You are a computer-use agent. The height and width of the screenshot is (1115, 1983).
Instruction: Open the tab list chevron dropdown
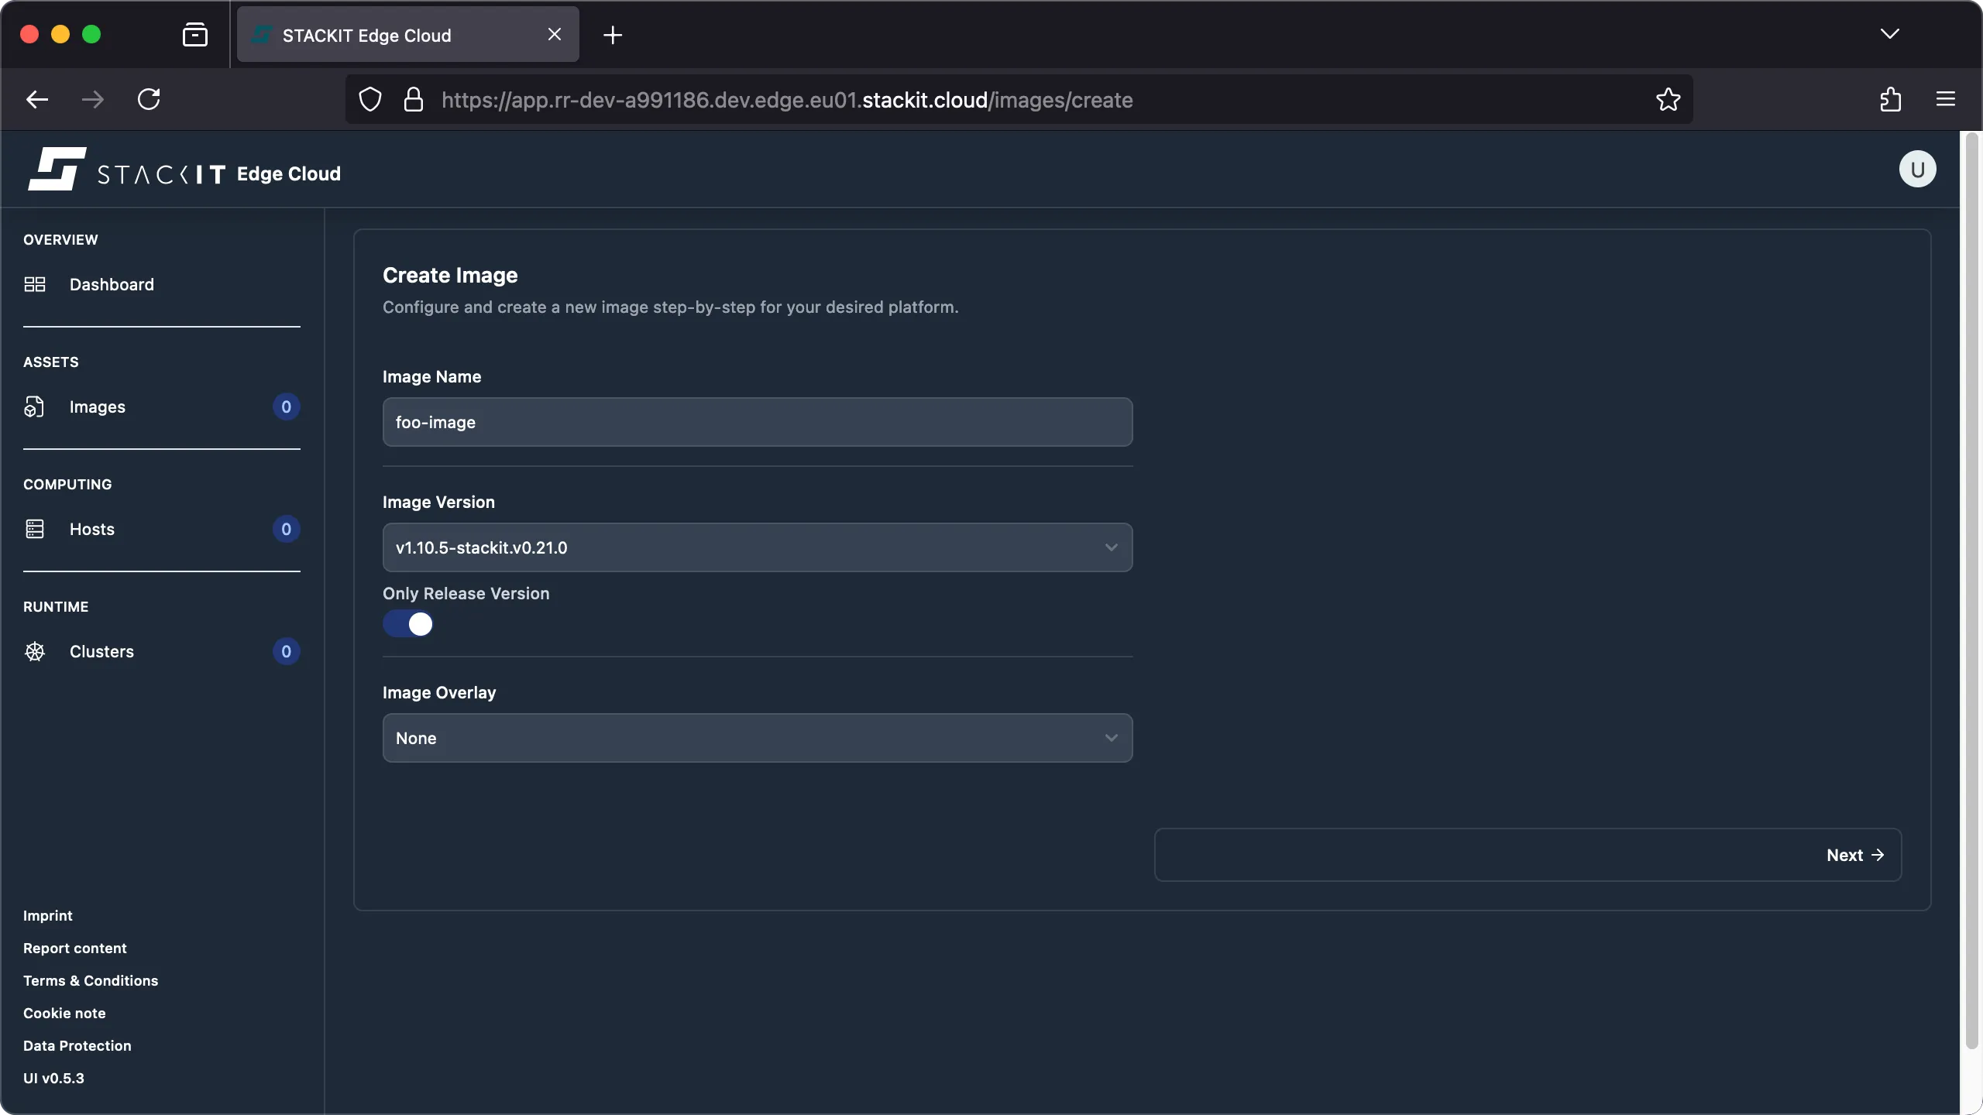(x=1890, y=34)
